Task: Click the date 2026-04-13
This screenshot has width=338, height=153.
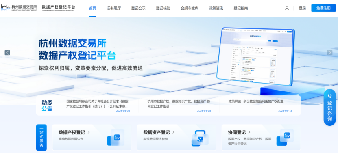Action: pyautogui.click(x=285, y=111)
